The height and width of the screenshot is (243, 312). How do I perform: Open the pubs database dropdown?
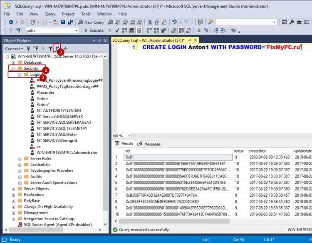click(x=77, y=30)
